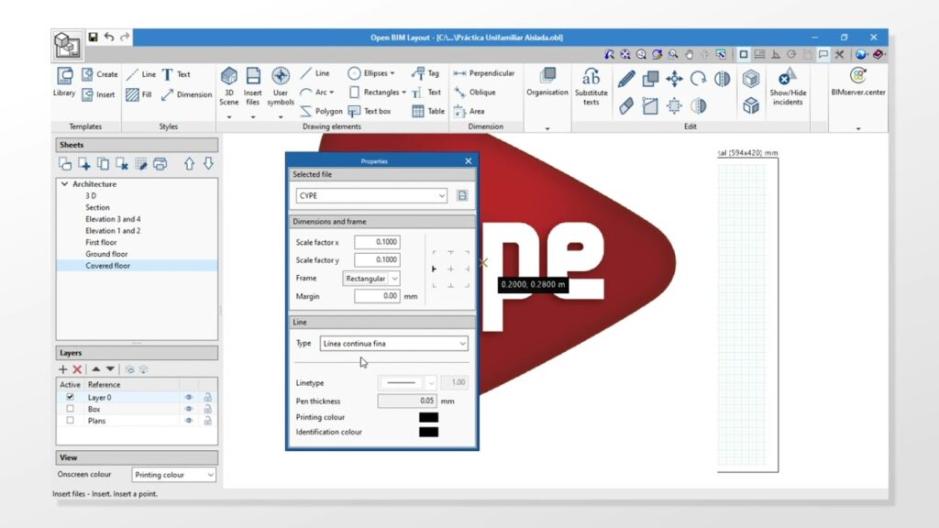
Task: Open the Substitute texts tool
Action: click(x=591, y=85)
